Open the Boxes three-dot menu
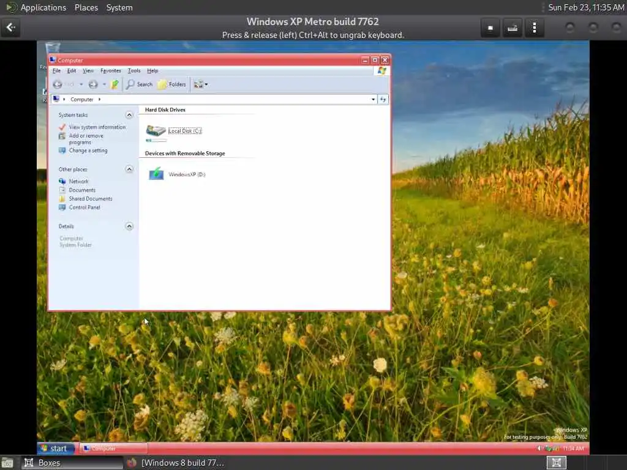 pyautogui.click(x=534, y=28)
